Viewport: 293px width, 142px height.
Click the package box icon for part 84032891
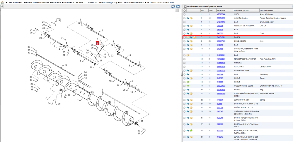188,55
